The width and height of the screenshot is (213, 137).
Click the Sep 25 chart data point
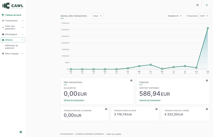(x=208, y=28)
